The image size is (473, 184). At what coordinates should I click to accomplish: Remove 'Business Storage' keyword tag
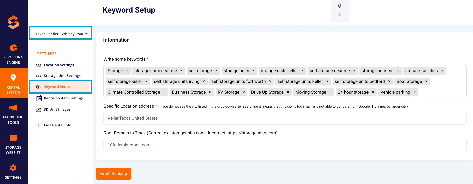click(x=210, y=92)
